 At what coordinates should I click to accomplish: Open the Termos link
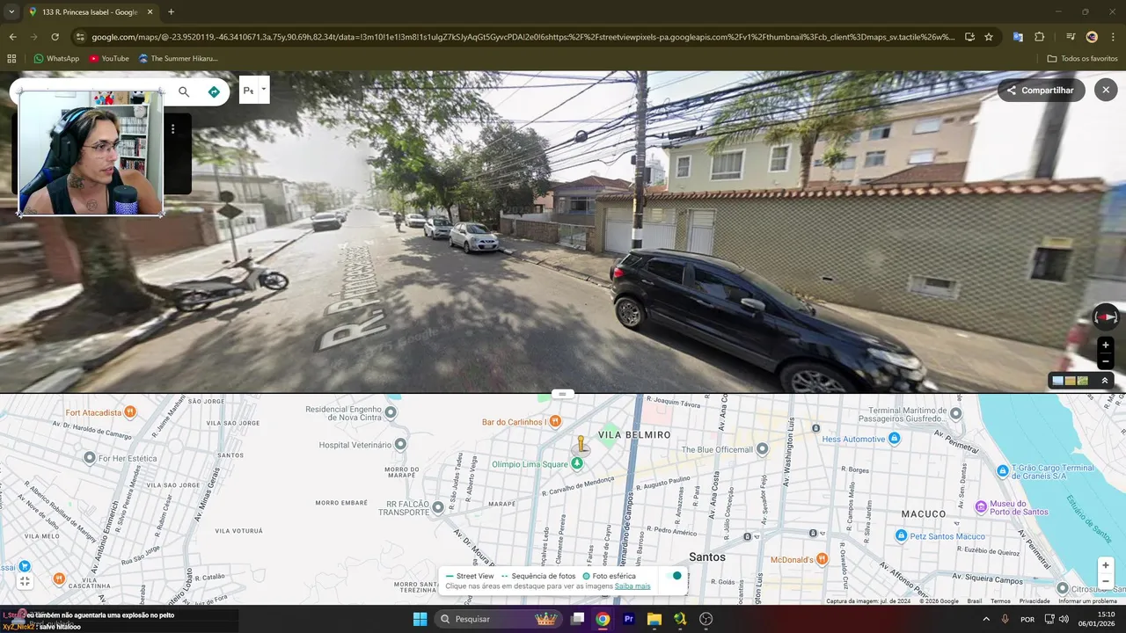click(x=1000, y=601)
